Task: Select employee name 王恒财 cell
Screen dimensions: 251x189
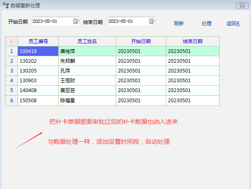Action: [87, 81]
